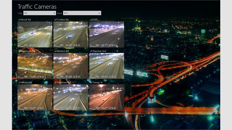Screen dimensions: 232x130
Task: View the DVP traffic camera image
Action: coord(107,34)
